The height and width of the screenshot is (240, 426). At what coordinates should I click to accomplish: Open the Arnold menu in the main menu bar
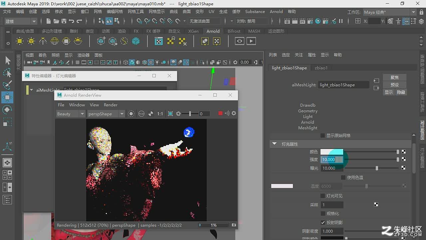[x=276, y=11]
